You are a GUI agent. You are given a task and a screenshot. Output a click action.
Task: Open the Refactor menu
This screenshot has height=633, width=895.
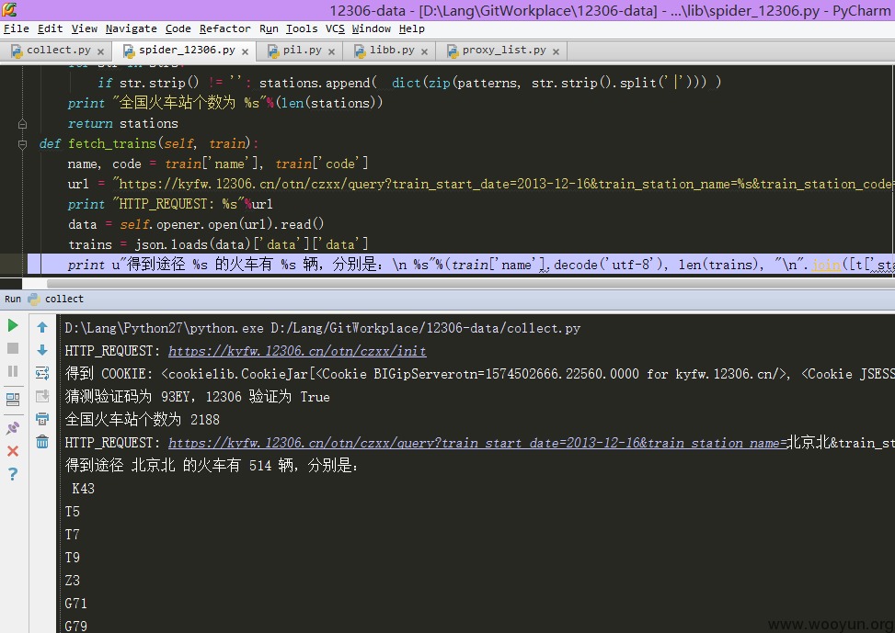point(224,28)
